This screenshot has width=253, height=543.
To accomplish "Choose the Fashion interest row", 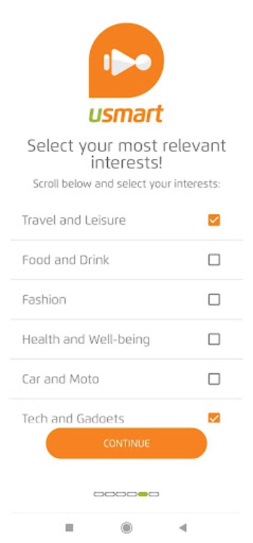I will [x=126, y=299].
